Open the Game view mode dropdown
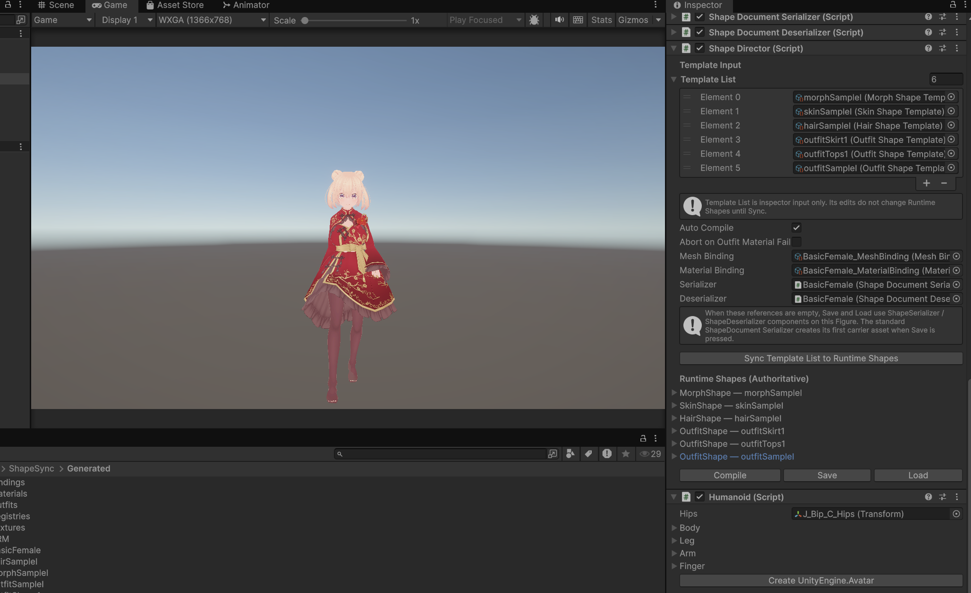The image size is (971, 593). [62, 20]
